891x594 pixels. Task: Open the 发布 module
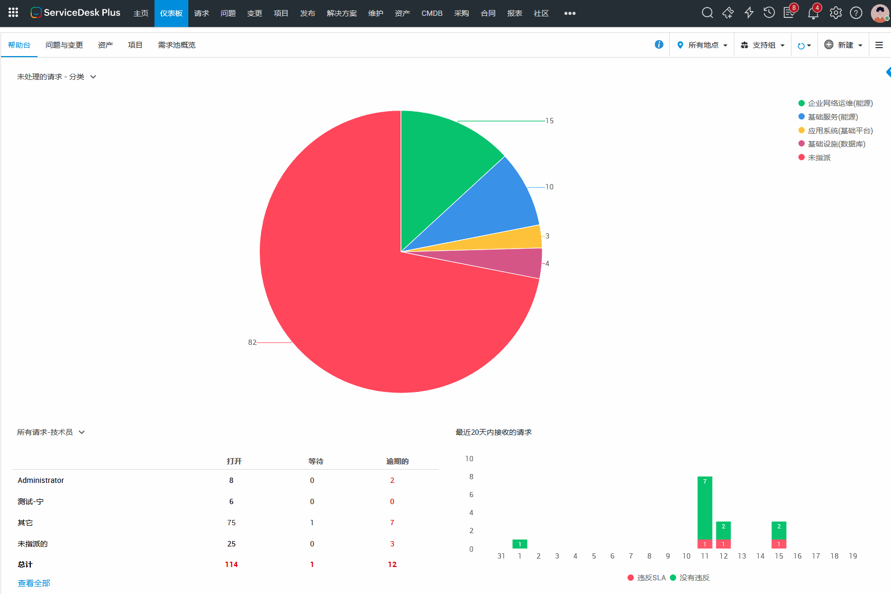(x=307, y=13)
